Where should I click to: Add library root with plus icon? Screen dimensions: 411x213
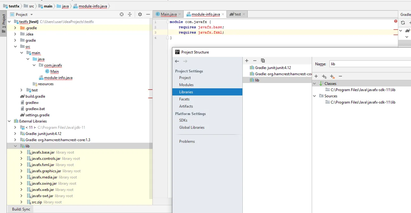click(x=316, y=76)
